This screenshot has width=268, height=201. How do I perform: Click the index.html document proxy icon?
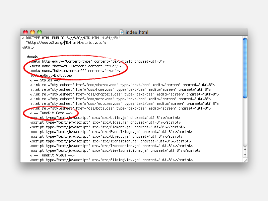click(122, 32)
